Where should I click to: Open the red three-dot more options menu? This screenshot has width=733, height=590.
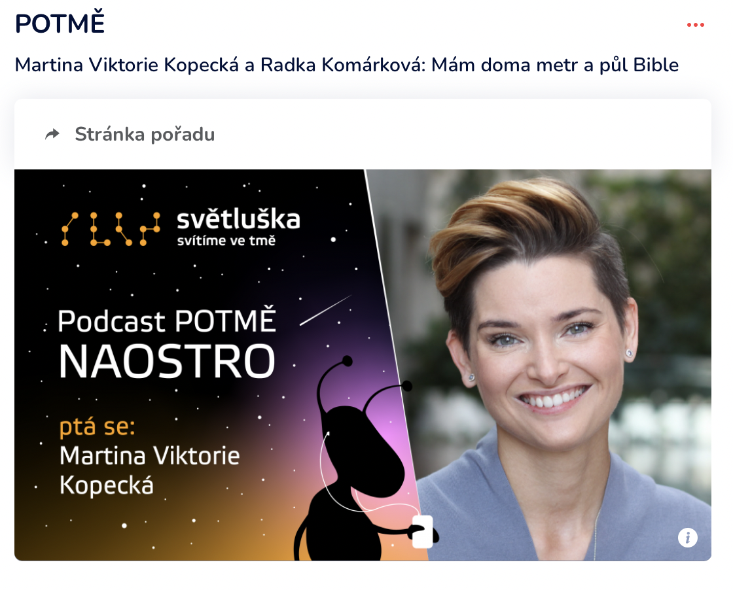coord(695,25)
